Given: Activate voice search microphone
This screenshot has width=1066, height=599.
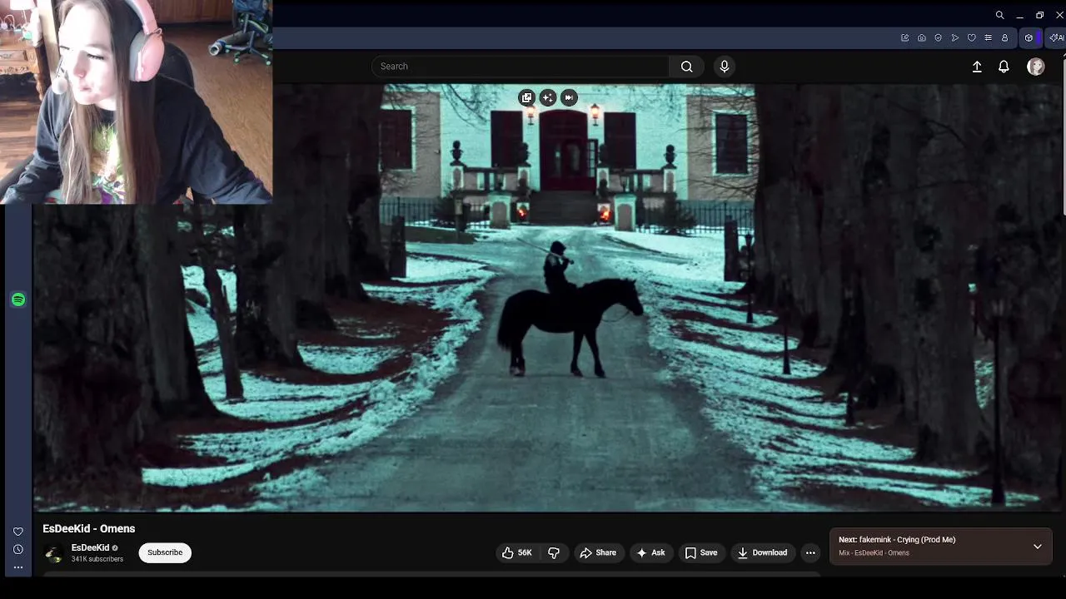Looking at the screenshot, I should (x=725, y=67).
